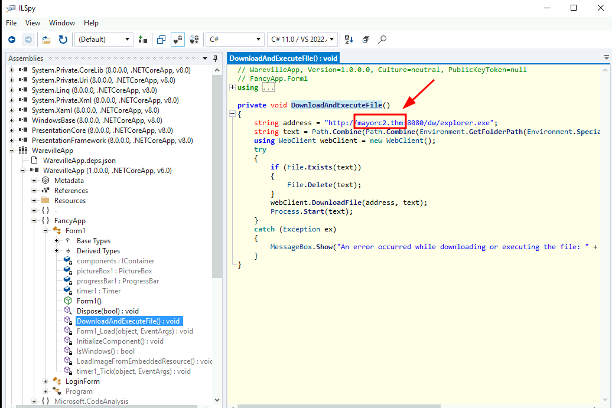612x408 pixels.
Task: Go back with the Back arrow
Action: [12, 40]
